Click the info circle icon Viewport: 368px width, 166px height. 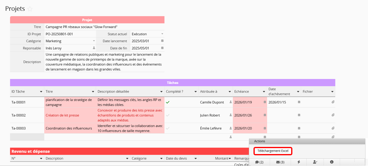(332, 162)
